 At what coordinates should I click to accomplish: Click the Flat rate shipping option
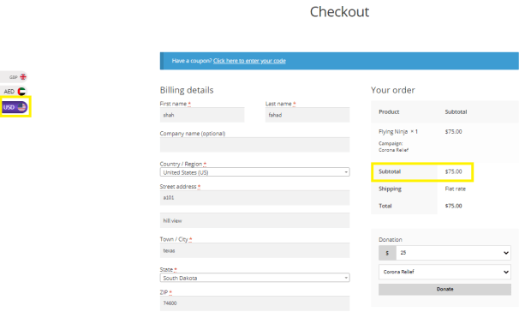[x=455, y=189]
